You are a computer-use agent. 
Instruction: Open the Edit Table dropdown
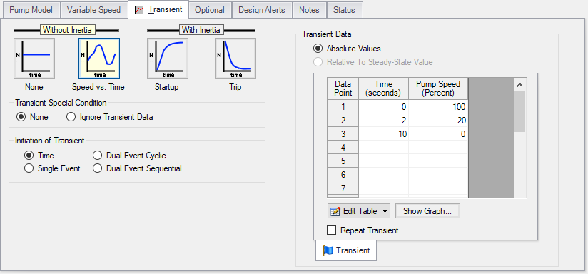(358, 211)
